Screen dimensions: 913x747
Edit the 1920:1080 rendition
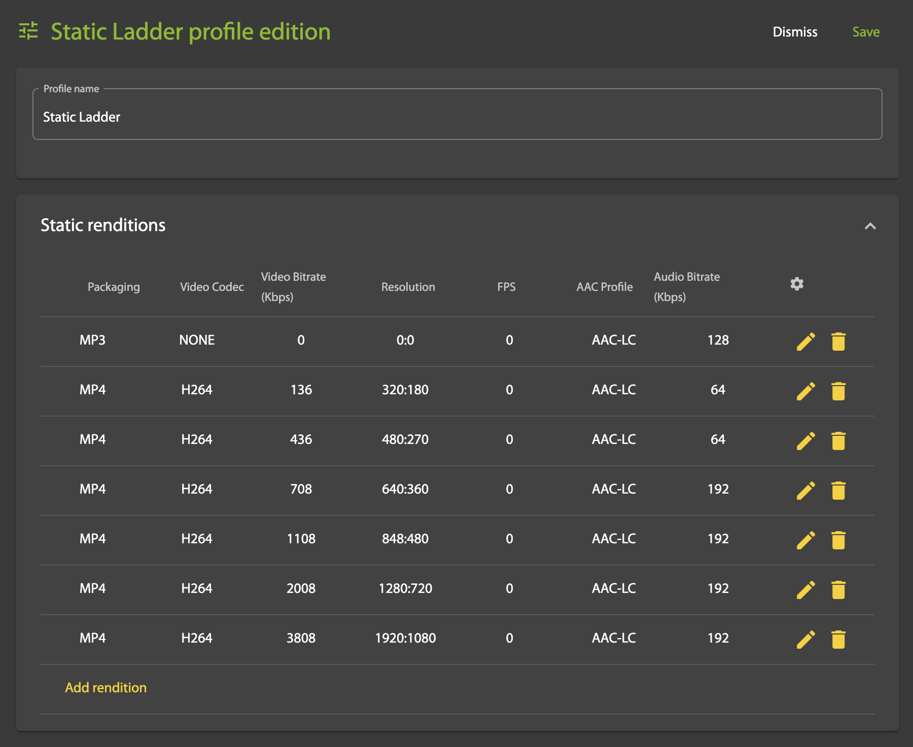click(806, 639)
